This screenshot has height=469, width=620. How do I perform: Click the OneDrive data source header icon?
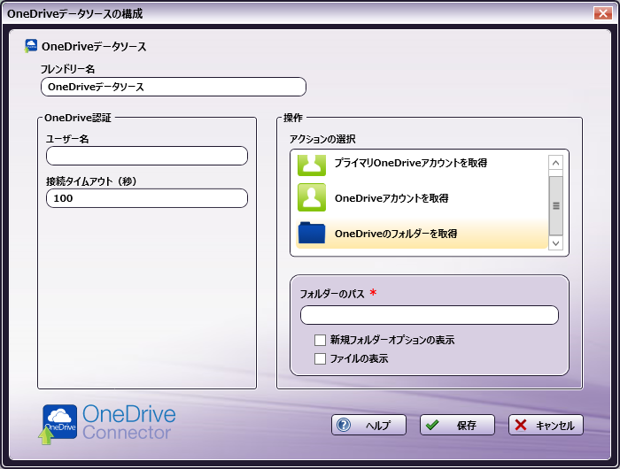(31, 46)
